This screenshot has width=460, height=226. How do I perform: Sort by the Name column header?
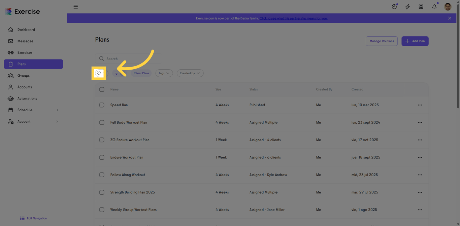pyautogui.click(x=114, y=89)
